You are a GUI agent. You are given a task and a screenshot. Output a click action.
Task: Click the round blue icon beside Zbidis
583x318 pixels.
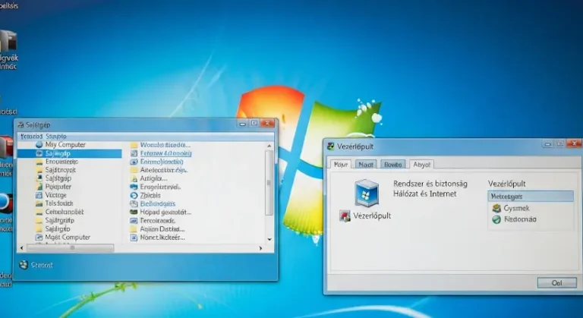coord(134,195)
